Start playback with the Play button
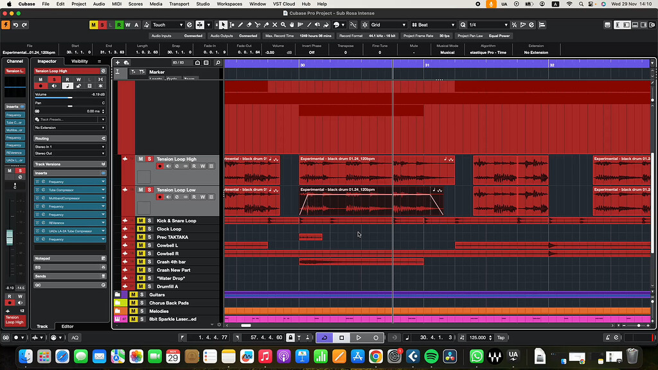Image resolution: width=658 pixels, height=370 pixels. [x=359, y=337]
